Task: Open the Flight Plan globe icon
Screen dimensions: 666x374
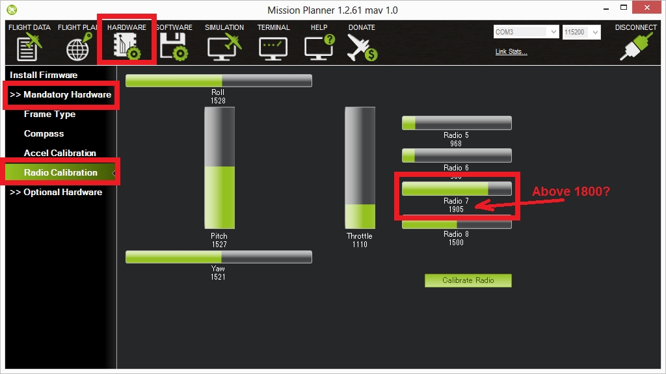Action: pos(79,47)
